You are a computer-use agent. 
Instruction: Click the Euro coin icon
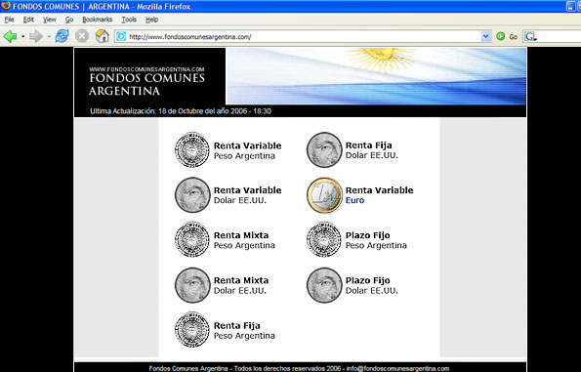click(x=324, y=195)
